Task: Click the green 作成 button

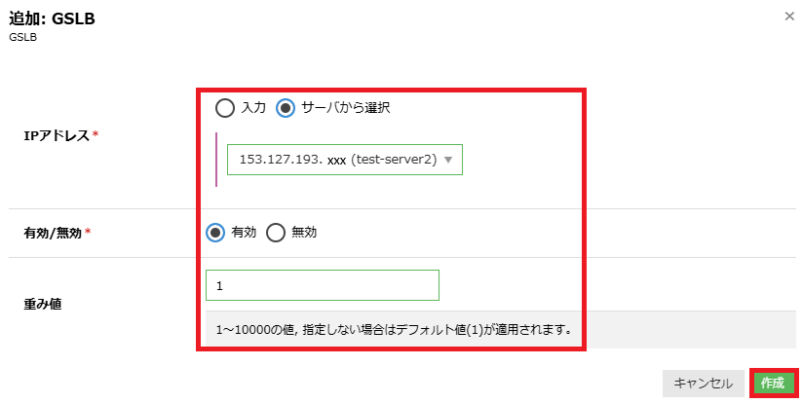Action: (x=773, y=384)
